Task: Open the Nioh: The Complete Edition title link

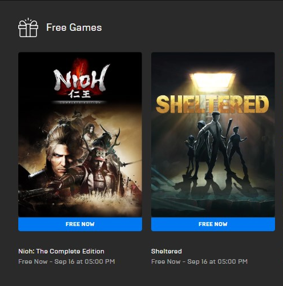Action: click(61, 251)
